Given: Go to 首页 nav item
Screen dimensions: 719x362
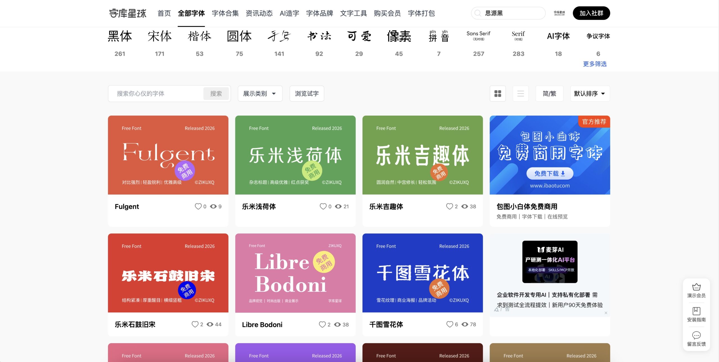Looking at the screenshot, I should [x=164, y=13].
